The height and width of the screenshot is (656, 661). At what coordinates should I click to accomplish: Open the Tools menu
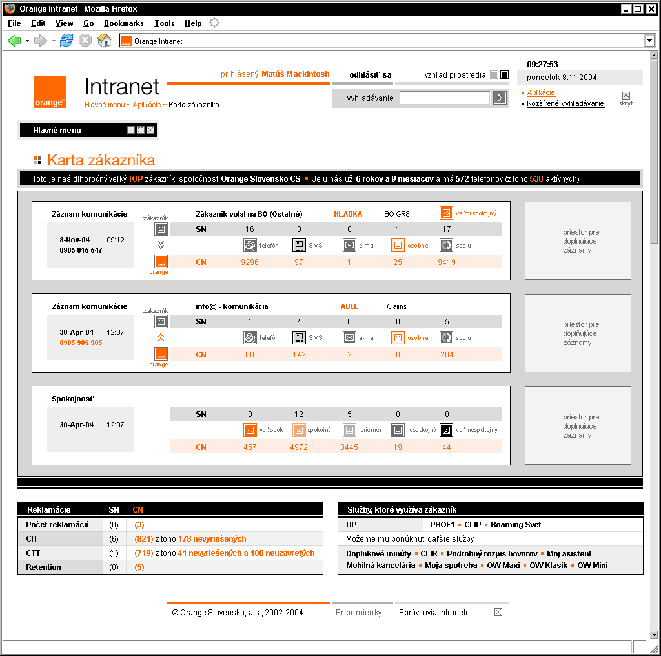click(165, 23)
